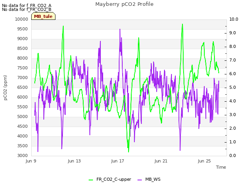Click the 'No data for f_FR_CO2_A' message
Screen dimensions: 250x187
click(x=27, y=5)
